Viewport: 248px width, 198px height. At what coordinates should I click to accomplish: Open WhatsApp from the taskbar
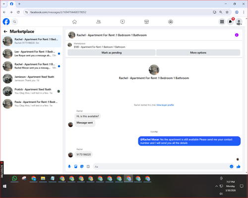tap(14, 178)
